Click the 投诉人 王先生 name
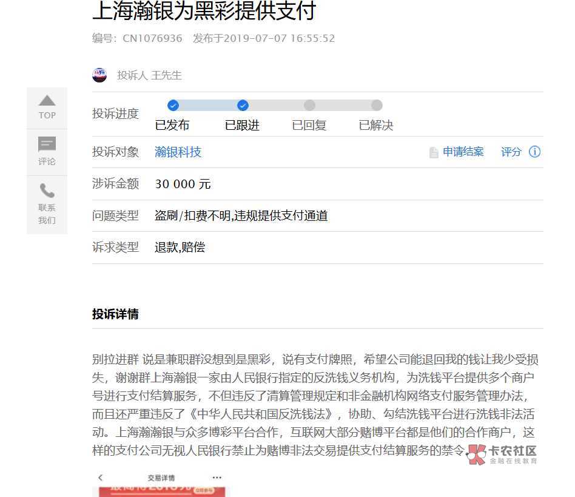The width and height of the screenshot is (575, 497). [149, 76]
